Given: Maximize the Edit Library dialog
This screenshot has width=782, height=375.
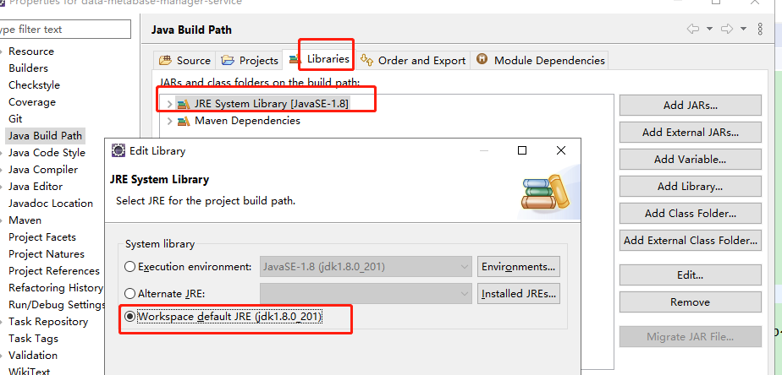Looking at the screenshot, I should (522, 150).
